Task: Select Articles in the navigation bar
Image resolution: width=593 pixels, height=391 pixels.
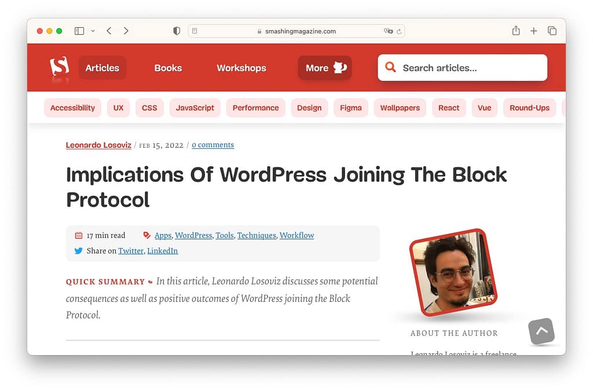Action: [103, 67]
